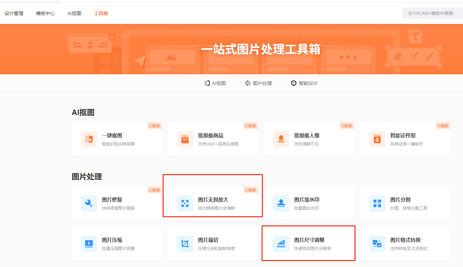The height and width of the screenshot is (267, 463).
Task: Open the 图片尺寸调整 ruler icon
Action: tap(281, 244)
